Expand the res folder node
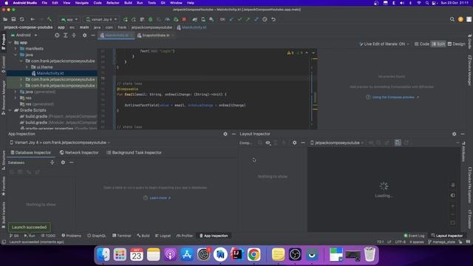473x266 pixels. click(16, 98)
